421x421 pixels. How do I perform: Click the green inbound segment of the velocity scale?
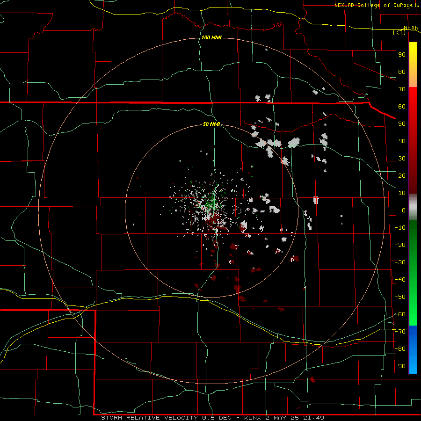(x=413, y=273)
